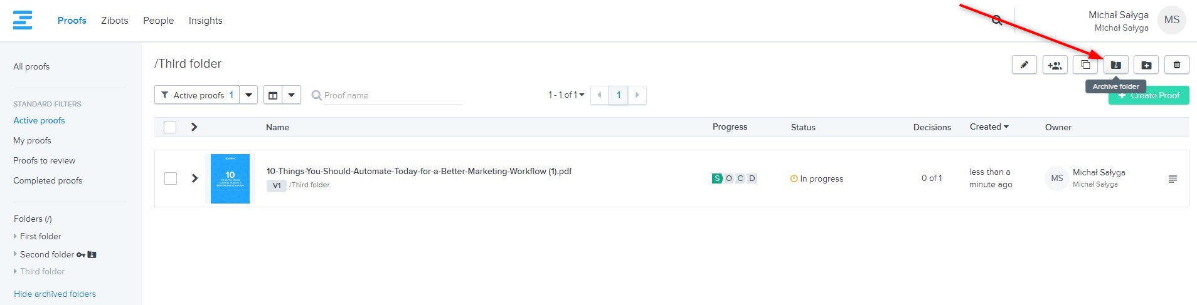Viewport: 1197px width, 305px height.
Task: Click Hide archived folders link
Action: pos(55,294)
